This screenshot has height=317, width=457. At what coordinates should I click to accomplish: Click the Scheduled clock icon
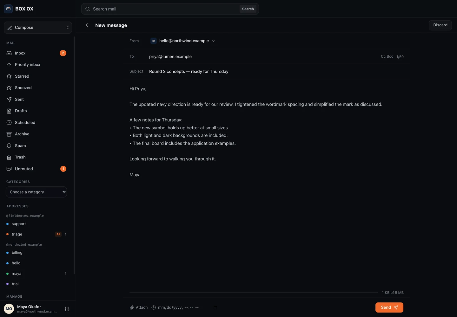9,123
